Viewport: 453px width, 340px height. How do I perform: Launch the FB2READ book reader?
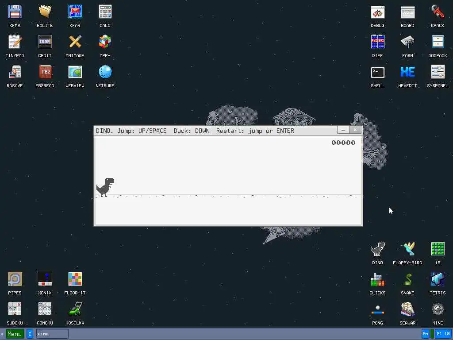45,72
